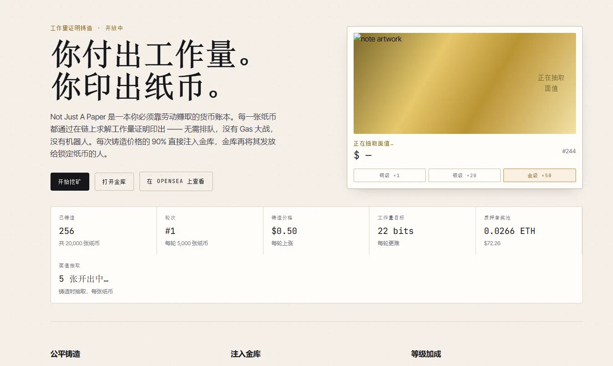Image resolution: width=613 pixels, height=366 pixels.
Task: Click the 22 bits work target
Action: click(x=396, y=231)
